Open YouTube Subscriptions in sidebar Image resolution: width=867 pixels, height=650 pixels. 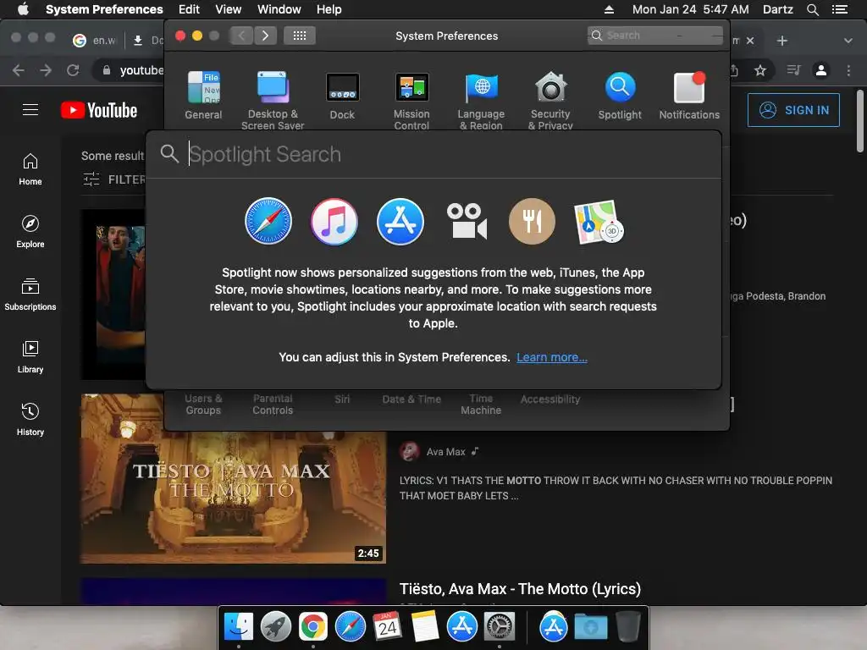point(30,295)
